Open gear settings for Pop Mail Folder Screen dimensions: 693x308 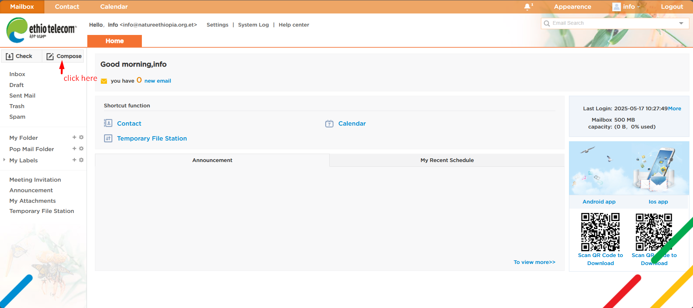point(81,149)
